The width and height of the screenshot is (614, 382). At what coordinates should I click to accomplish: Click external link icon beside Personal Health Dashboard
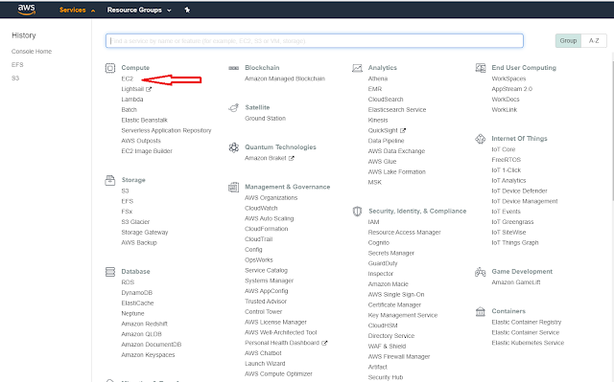pyautogui.click(x=324, y=343)
